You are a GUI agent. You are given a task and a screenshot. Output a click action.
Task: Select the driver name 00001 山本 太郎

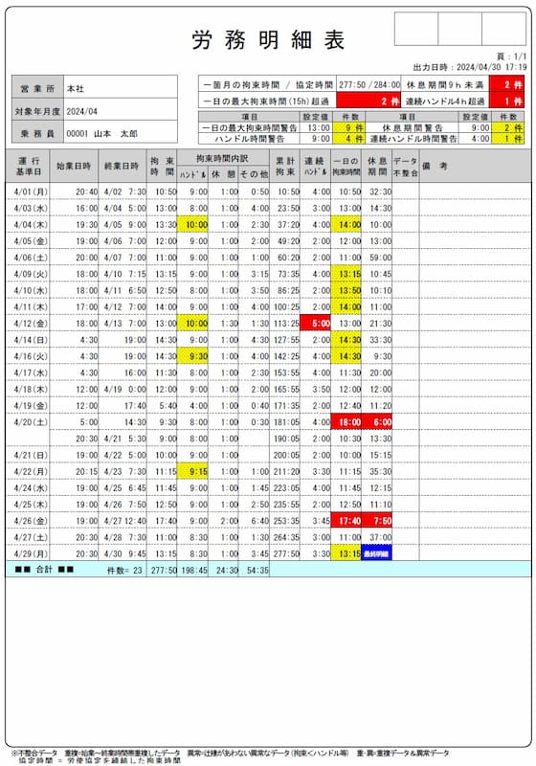pos(102,133)
